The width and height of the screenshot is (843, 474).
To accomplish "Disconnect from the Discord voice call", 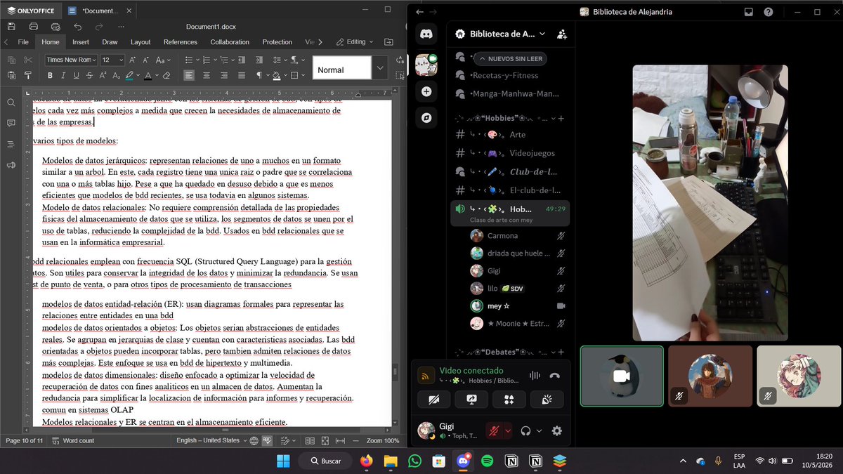I will 555,376.
